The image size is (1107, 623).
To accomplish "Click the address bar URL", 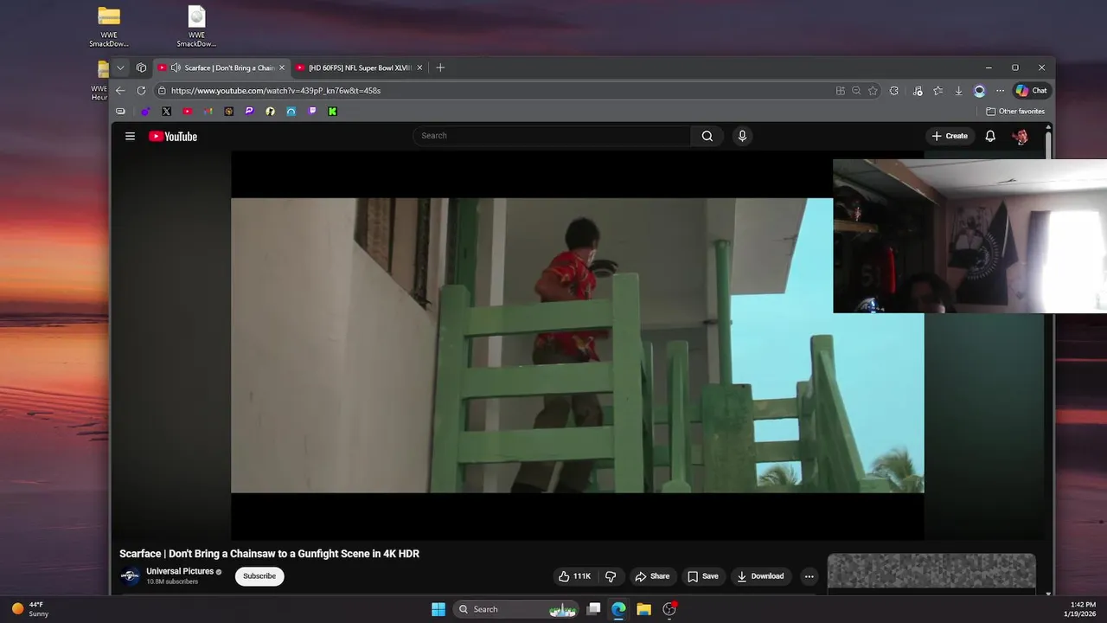I will (x=276, y=90).
